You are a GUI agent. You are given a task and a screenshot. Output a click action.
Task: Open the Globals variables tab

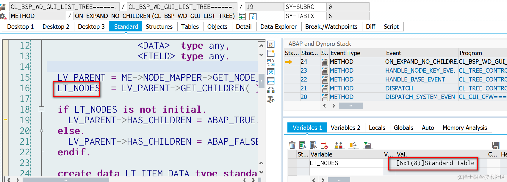404,128
